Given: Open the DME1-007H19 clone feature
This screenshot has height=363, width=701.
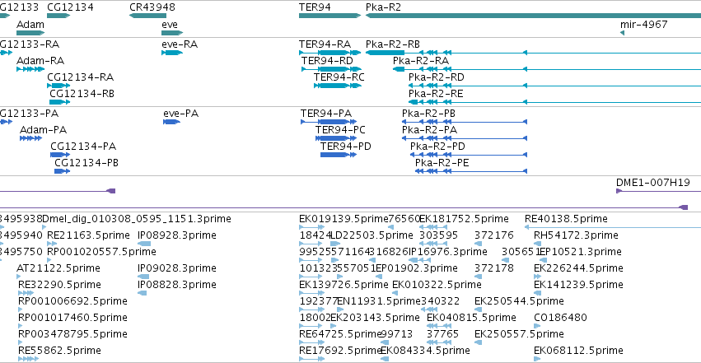Looking at the screenshot, I should [x=658, y=191].
